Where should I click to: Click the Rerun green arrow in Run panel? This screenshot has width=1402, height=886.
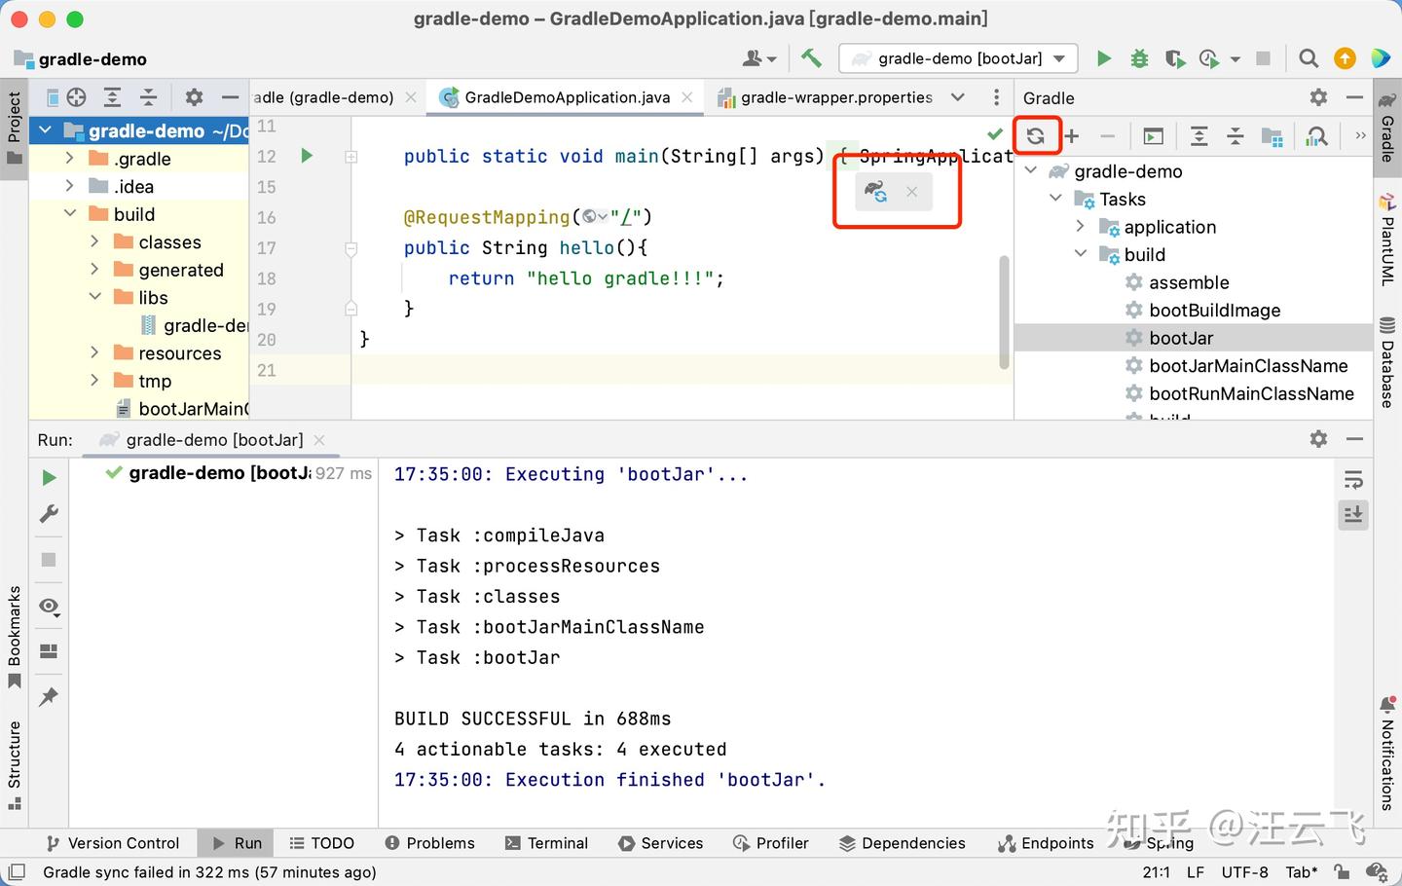click(x=49, y=477)
